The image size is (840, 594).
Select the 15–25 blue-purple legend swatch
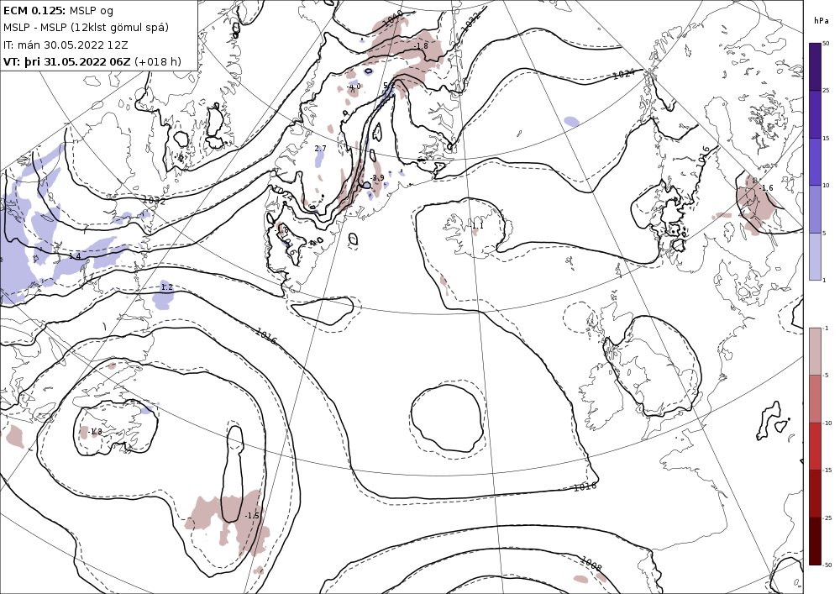pos(815,114)
